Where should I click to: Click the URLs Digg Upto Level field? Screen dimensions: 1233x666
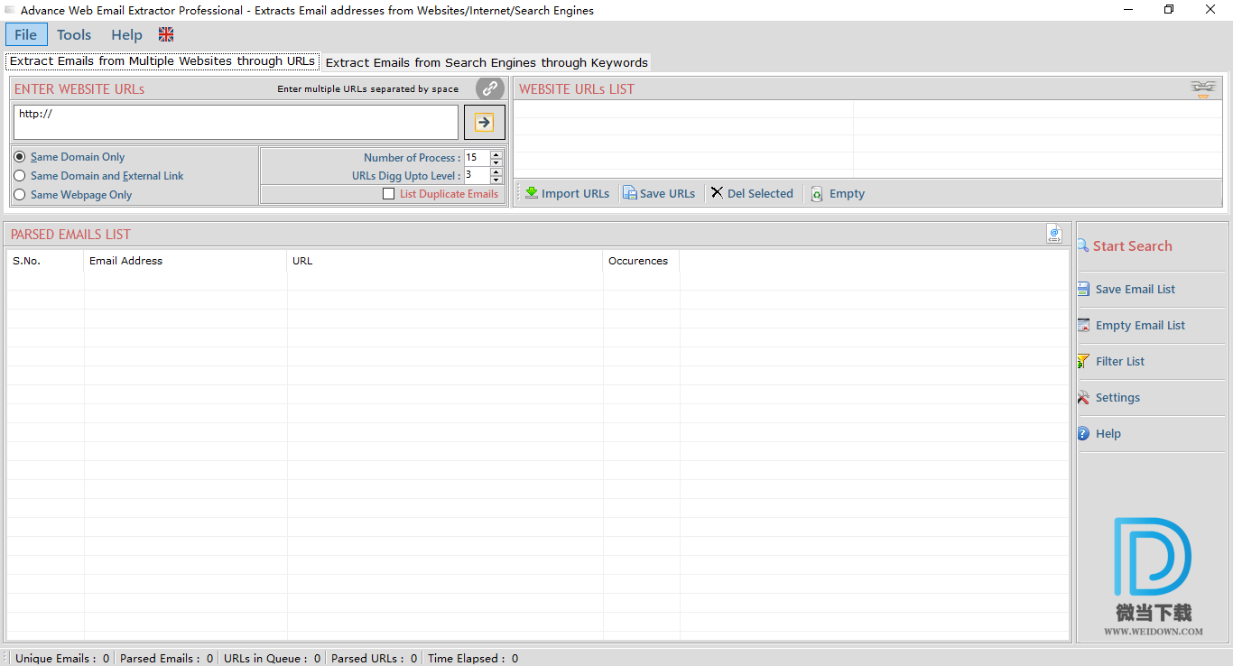477,176
